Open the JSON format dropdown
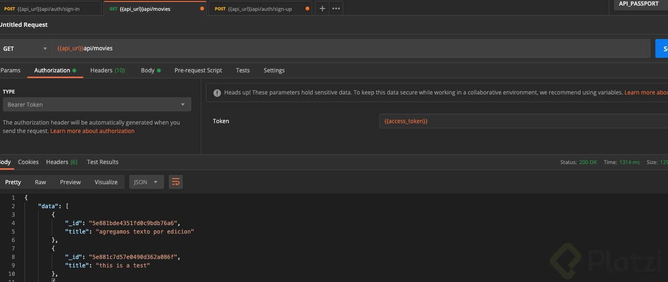The image size is (668, 282). [x=146, y=182]
